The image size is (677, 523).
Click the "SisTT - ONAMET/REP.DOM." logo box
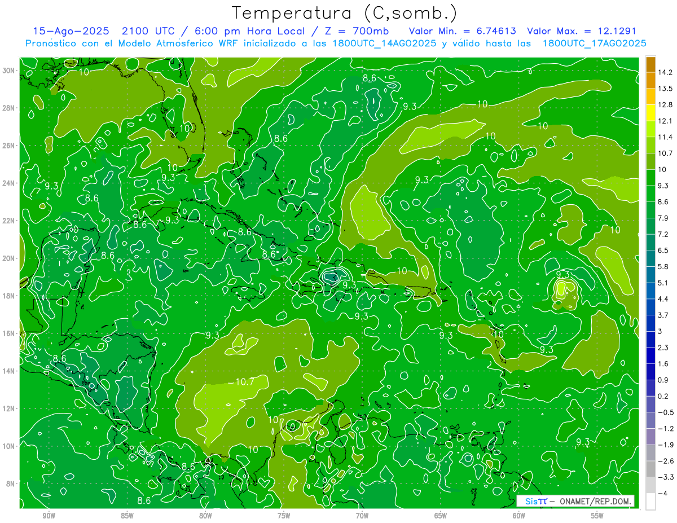[575, 501]
